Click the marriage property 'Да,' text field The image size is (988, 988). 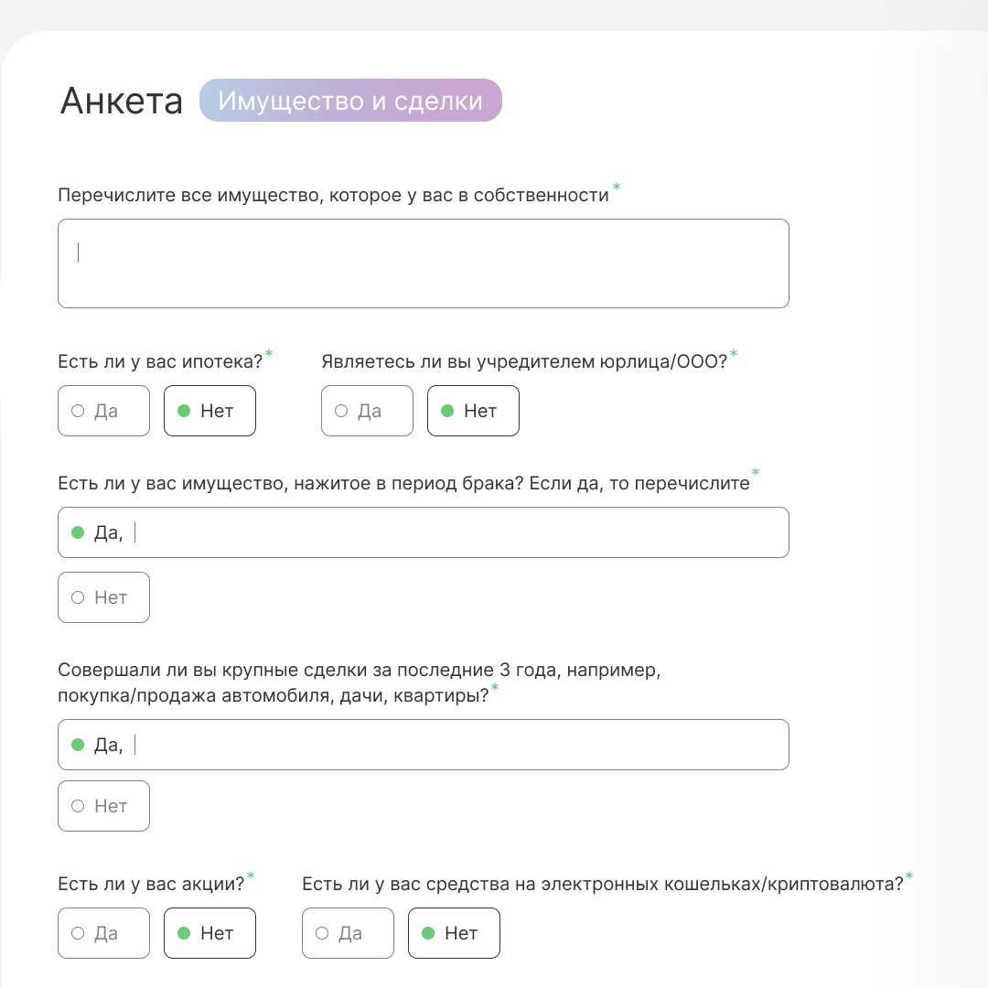(457, 532)
